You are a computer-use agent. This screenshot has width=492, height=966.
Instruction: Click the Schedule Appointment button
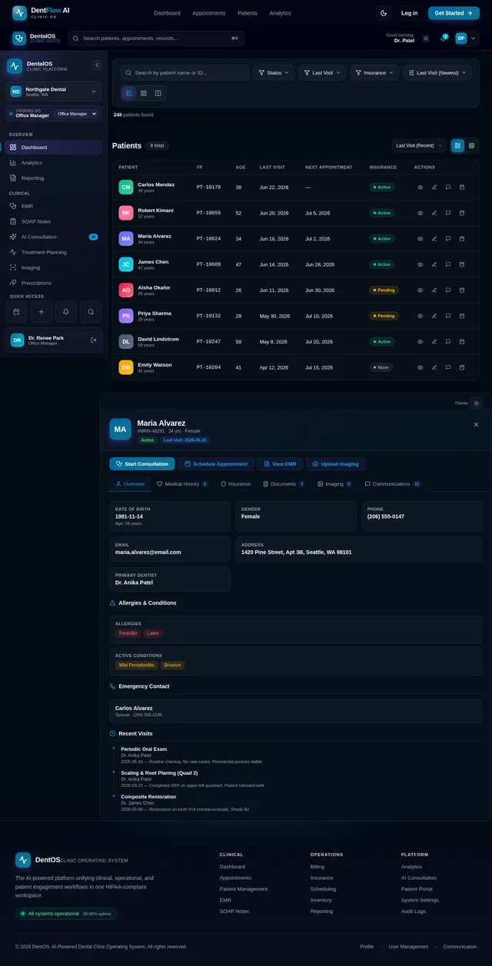(x=216, y=463)
